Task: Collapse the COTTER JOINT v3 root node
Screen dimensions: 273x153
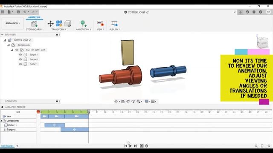Action: pos(5,40)
